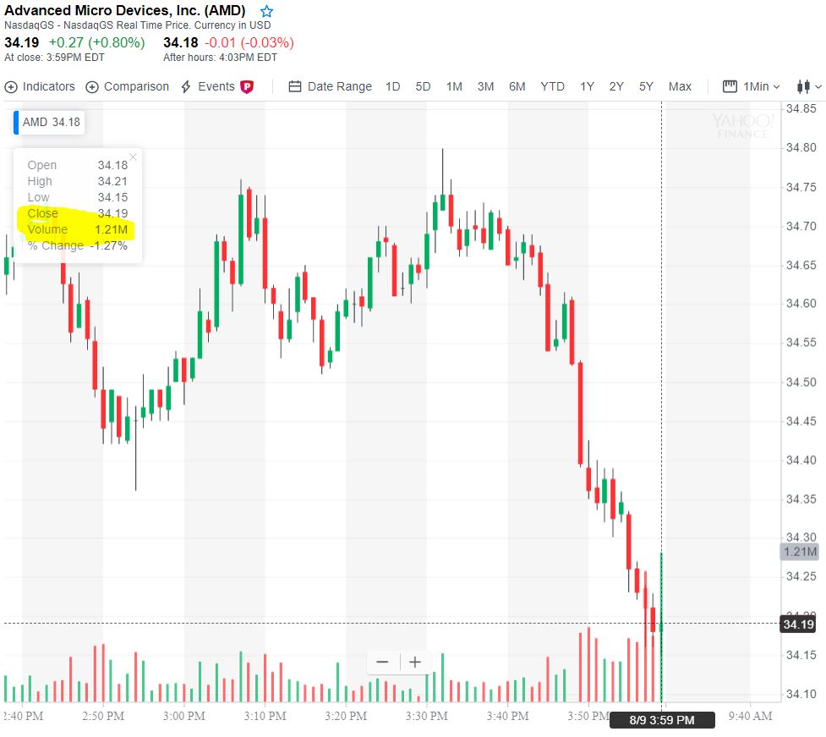Close the OHLC tooltip panel

134,157
